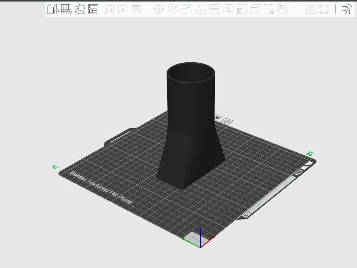This screenshot has height=268, width=357.
Task: Click the green 01 plate number
Action: click(x=310, y=154)
